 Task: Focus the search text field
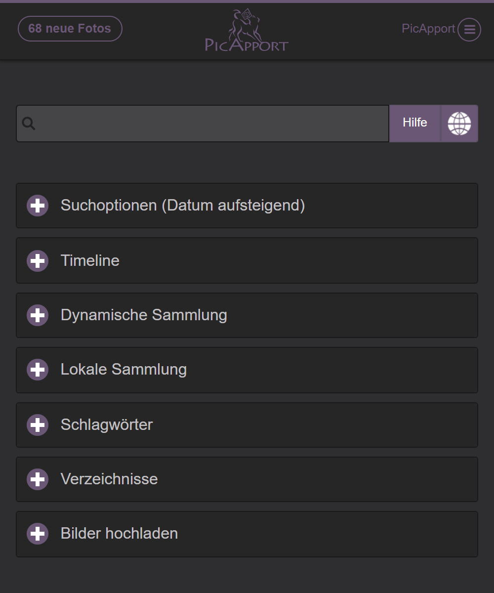point(212,124)
